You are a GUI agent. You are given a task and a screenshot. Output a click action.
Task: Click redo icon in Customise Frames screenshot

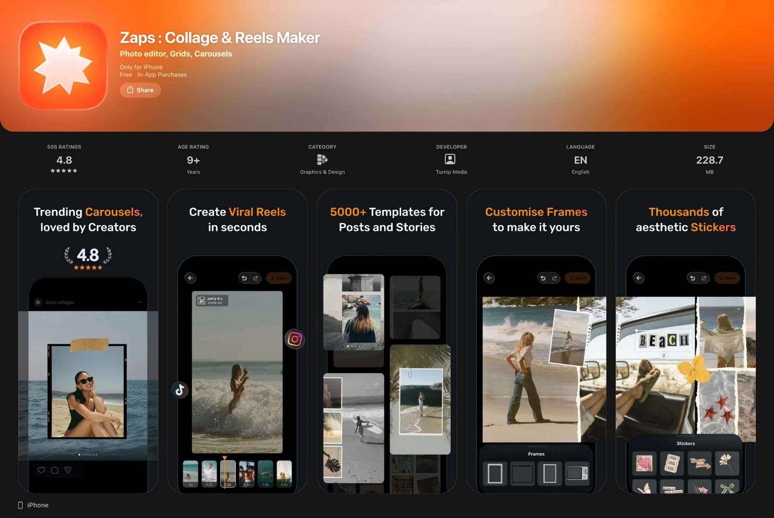point(555,278)
